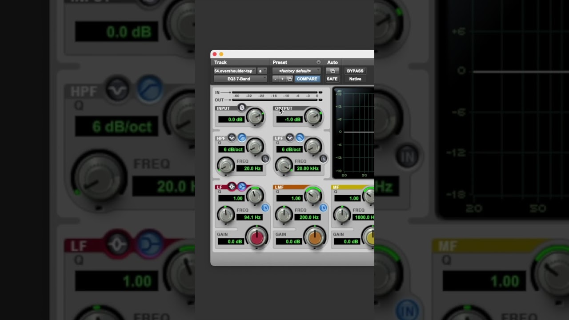Screen dimensions: 569x320
Task: Select the HPF high-pass curve icon
Action: tap(242, 138)
